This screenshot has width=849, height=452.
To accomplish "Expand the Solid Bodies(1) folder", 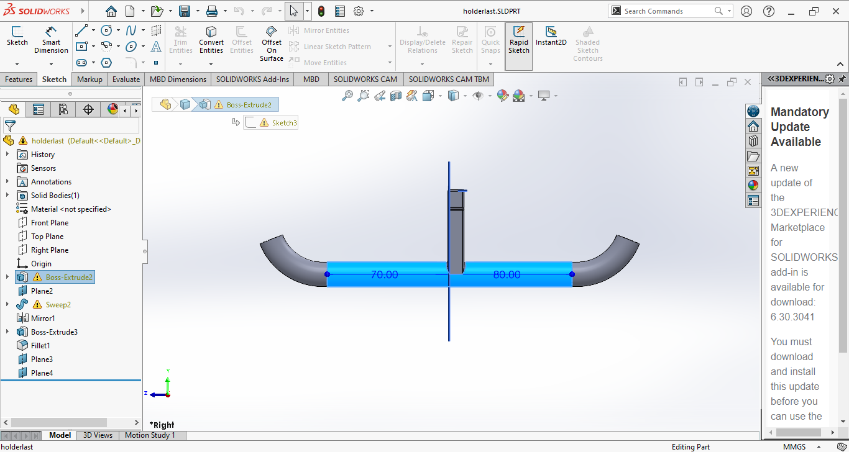I will click(7, 196).
